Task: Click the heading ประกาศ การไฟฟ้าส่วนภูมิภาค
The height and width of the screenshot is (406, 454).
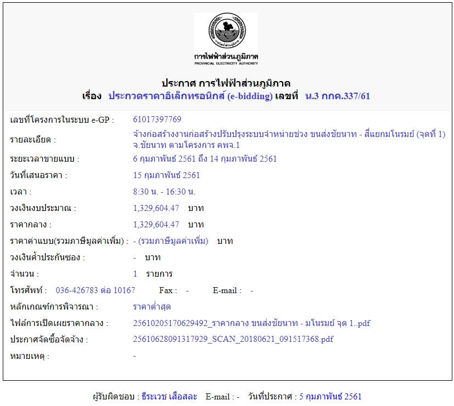Action: point(226,83)
